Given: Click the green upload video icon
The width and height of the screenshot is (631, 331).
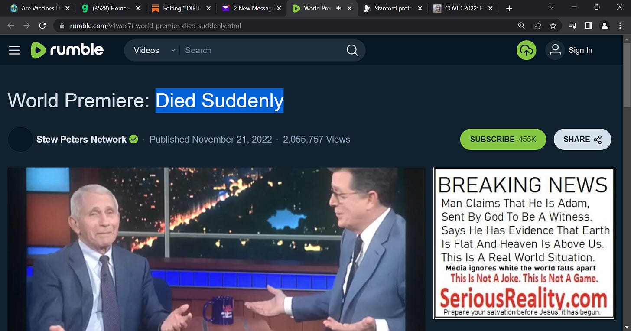Looking at the screenshot, I should tap(526, 50).
